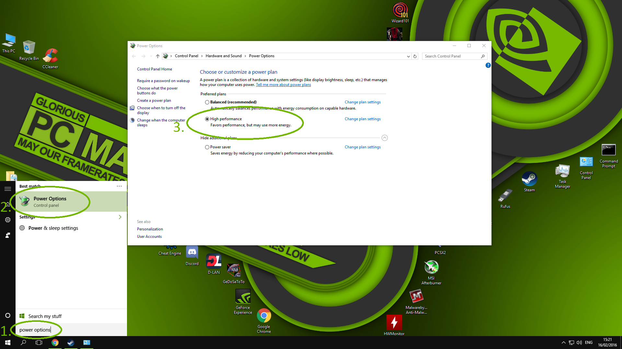Click the refresh button in address bar
Image resolution: width=622 pixels, height=349 pixels.
(415, 56)
